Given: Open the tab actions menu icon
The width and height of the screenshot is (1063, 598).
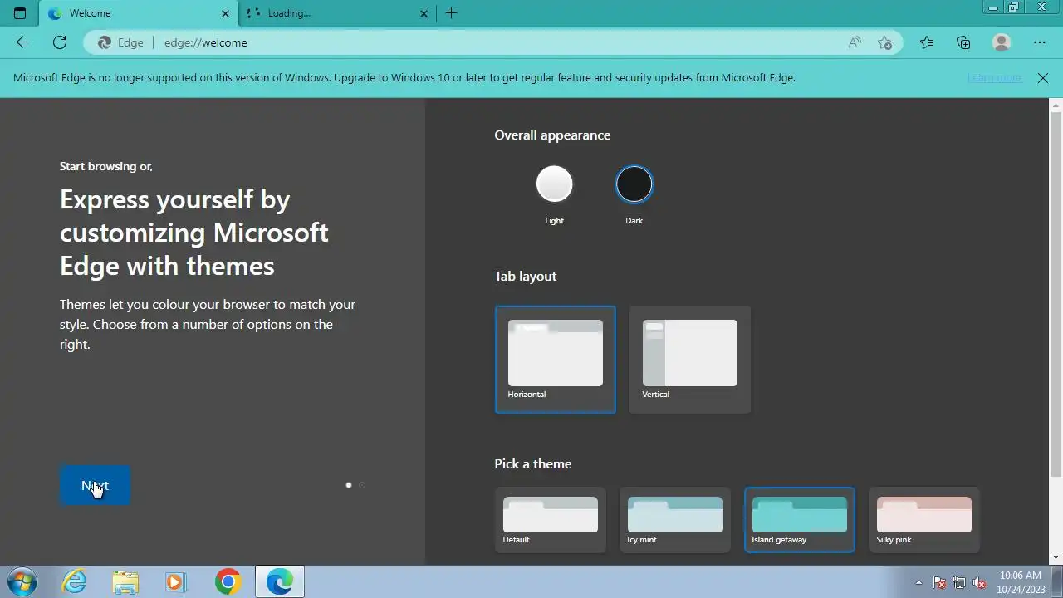Looking at the screenshot, I should pos(20,13).
